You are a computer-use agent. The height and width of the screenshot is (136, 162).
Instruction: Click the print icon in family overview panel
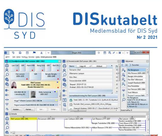(7, 65)
